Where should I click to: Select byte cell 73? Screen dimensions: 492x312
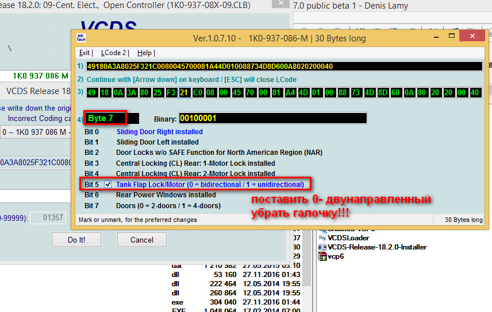[356, 93]
